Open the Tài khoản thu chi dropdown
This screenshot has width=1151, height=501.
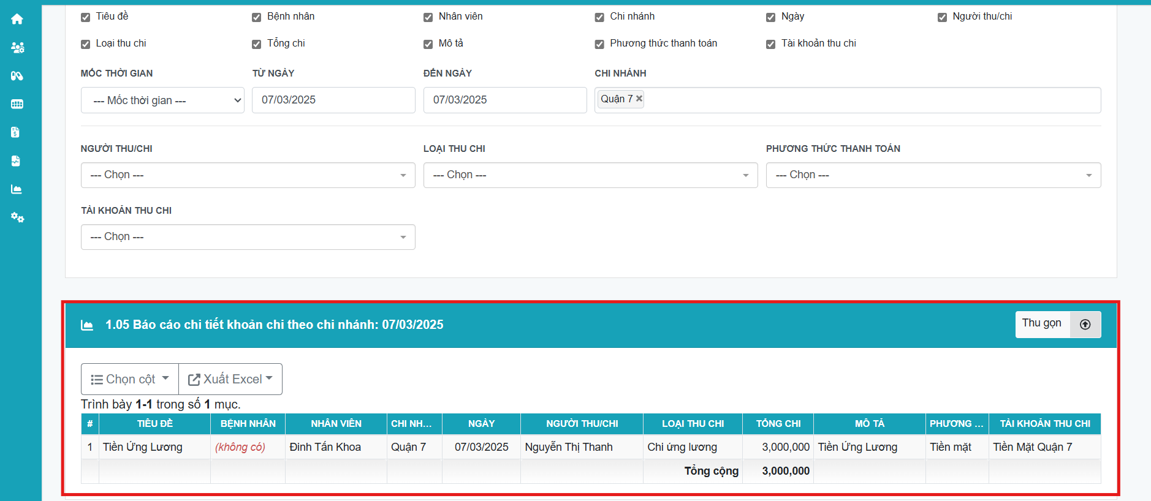tap(248, 237)
